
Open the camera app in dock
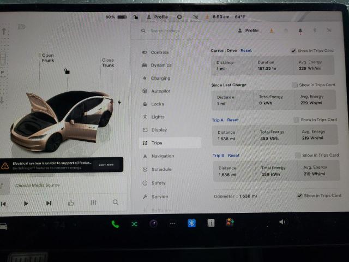click(x=154, y=223)
